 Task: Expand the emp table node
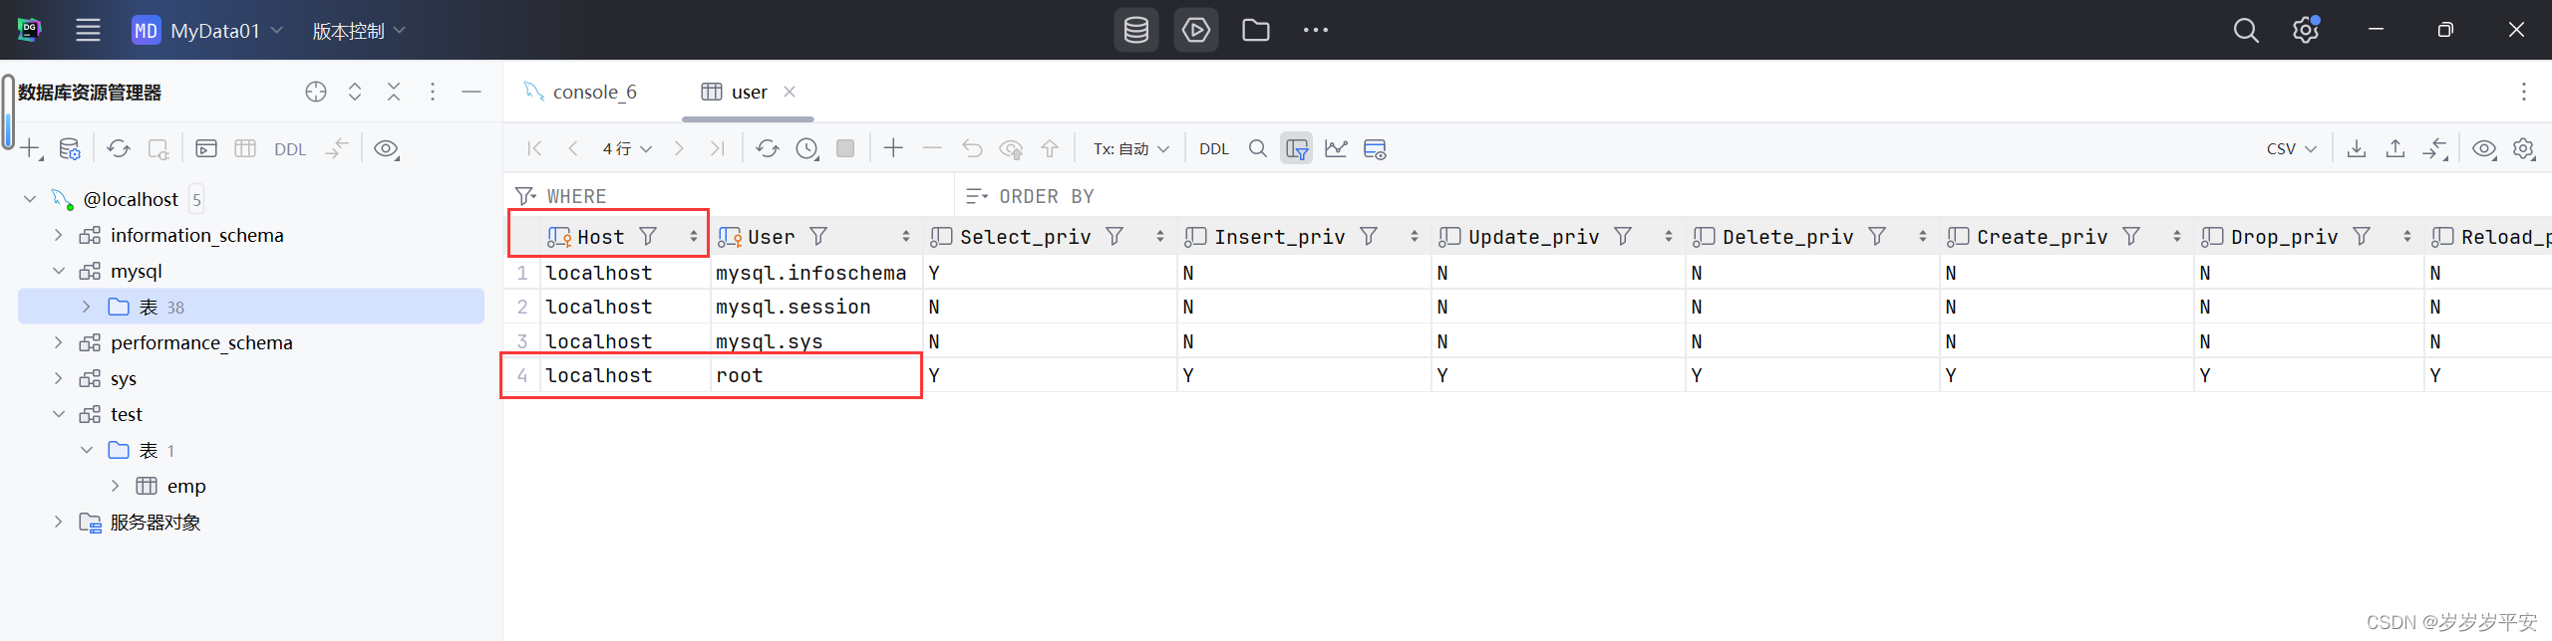(115, 486)
